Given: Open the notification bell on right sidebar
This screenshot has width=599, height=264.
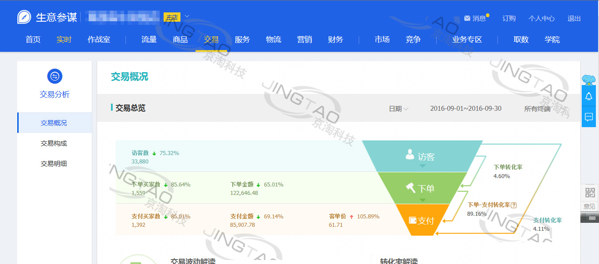Looking at the screenshot, I should (x=589, y=96).
